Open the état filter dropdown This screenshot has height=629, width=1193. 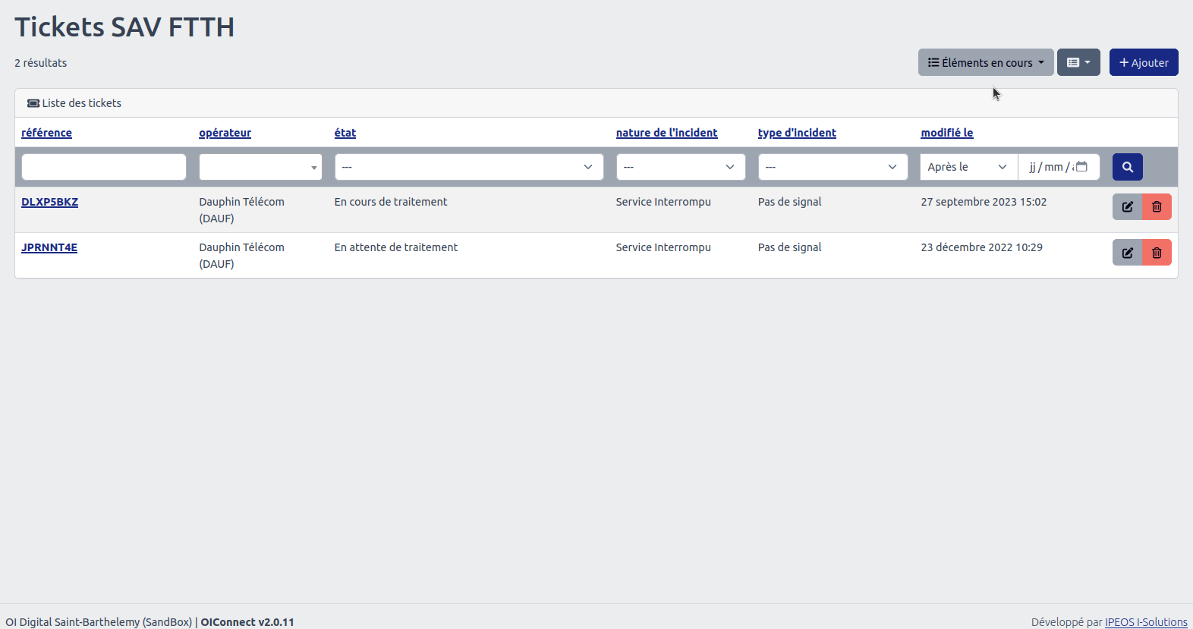(468, 167)
